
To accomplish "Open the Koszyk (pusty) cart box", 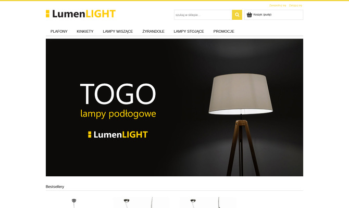I will (273, 15).
